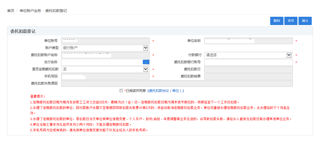
Task: Click the 委托扣款日 field
Action: pos(249,69)
